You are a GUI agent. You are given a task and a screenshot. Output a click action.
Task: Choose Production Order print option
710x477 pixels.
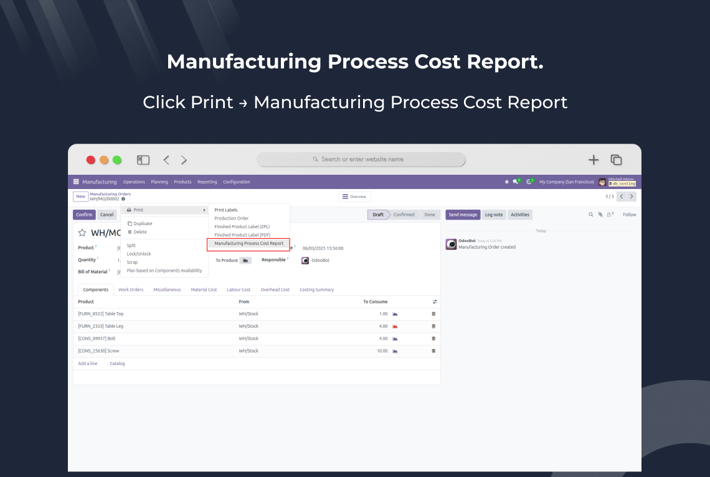(x=232, y=218)
